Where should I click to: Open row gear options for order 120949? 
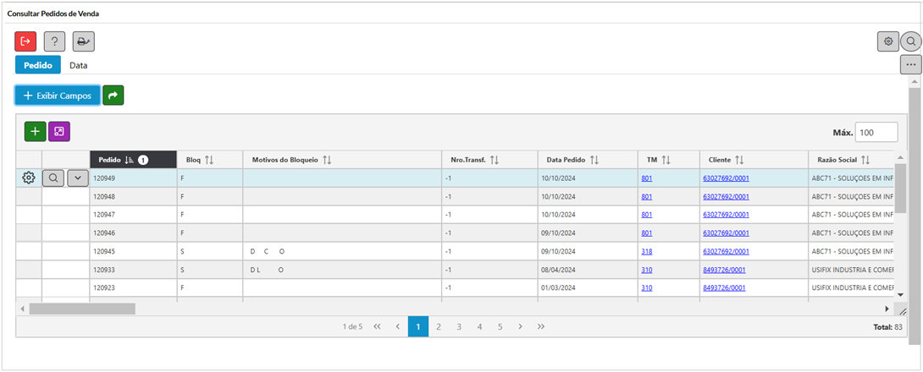point(29,178)
